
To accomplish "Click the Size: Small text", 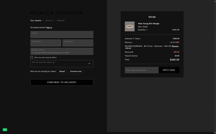I will pyautogui.click(x=143, y=27).
